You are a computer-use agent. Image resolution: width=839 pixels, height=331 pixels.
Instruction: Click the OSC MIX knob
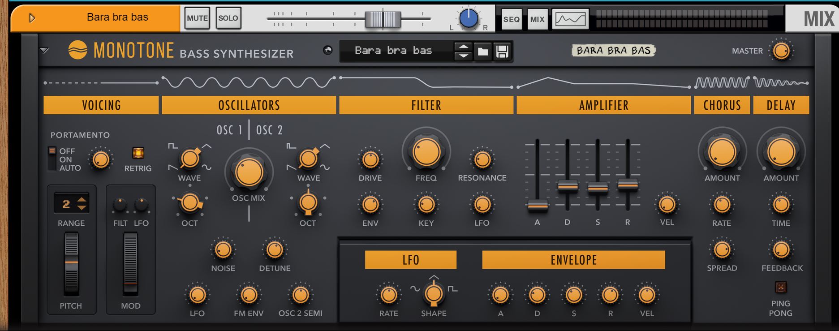tap(249, 172)
